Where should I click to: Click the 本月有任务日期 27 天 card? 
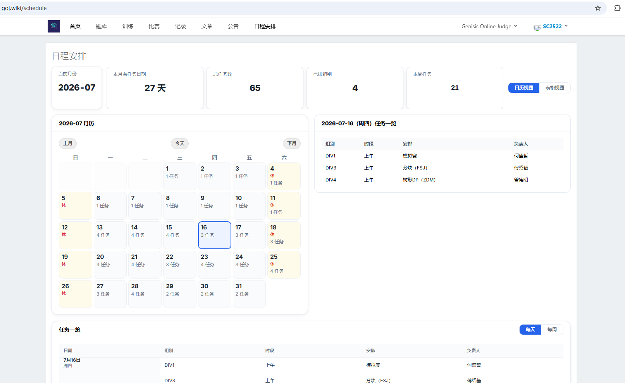pyautogui.click(x=155, y=88)
